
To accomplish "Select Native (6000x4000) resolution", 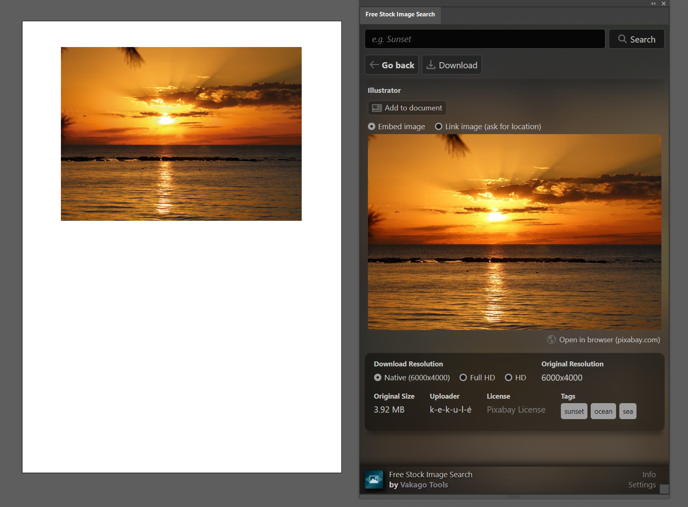I will [x=378, y=377].
